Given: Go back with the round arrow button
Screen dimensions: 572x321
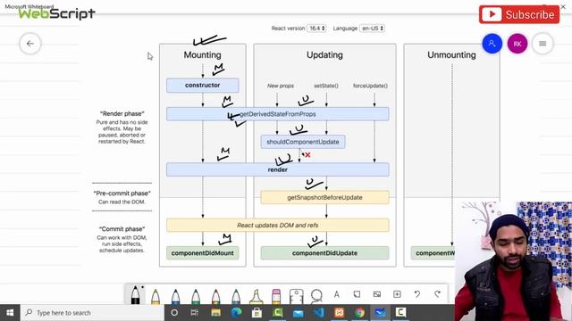Looking at the screenshot, I should (30, 44).
